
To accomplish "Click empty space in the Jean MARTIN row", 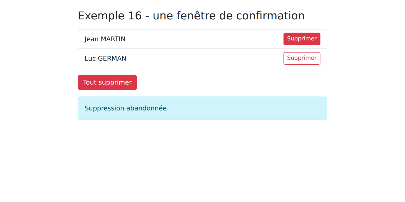I will click(x=202, y=39).
